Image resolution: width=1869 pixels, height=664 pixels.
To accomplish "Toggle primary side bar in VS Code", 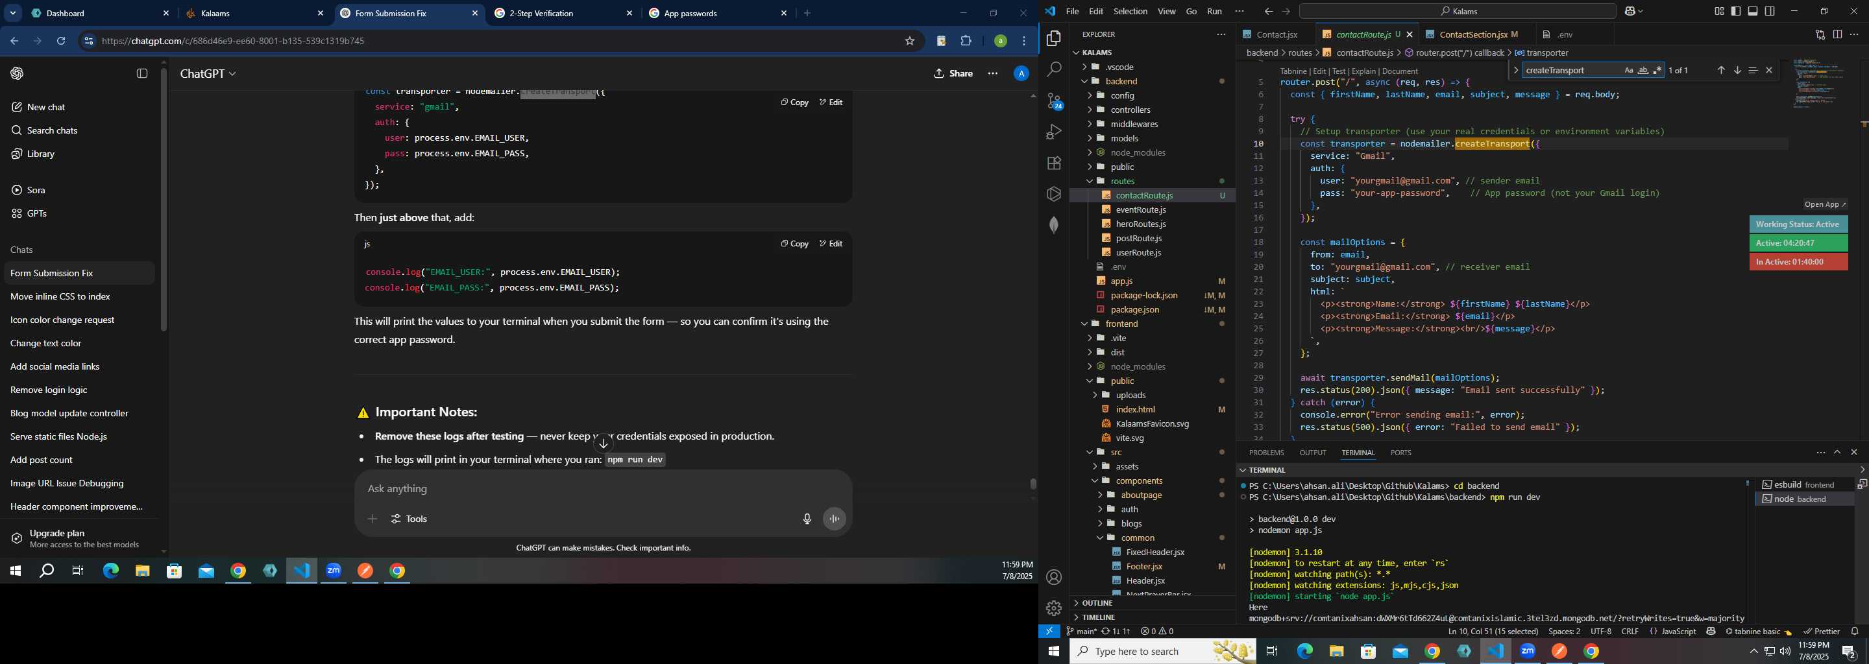I will click(x=1736, y=12).
